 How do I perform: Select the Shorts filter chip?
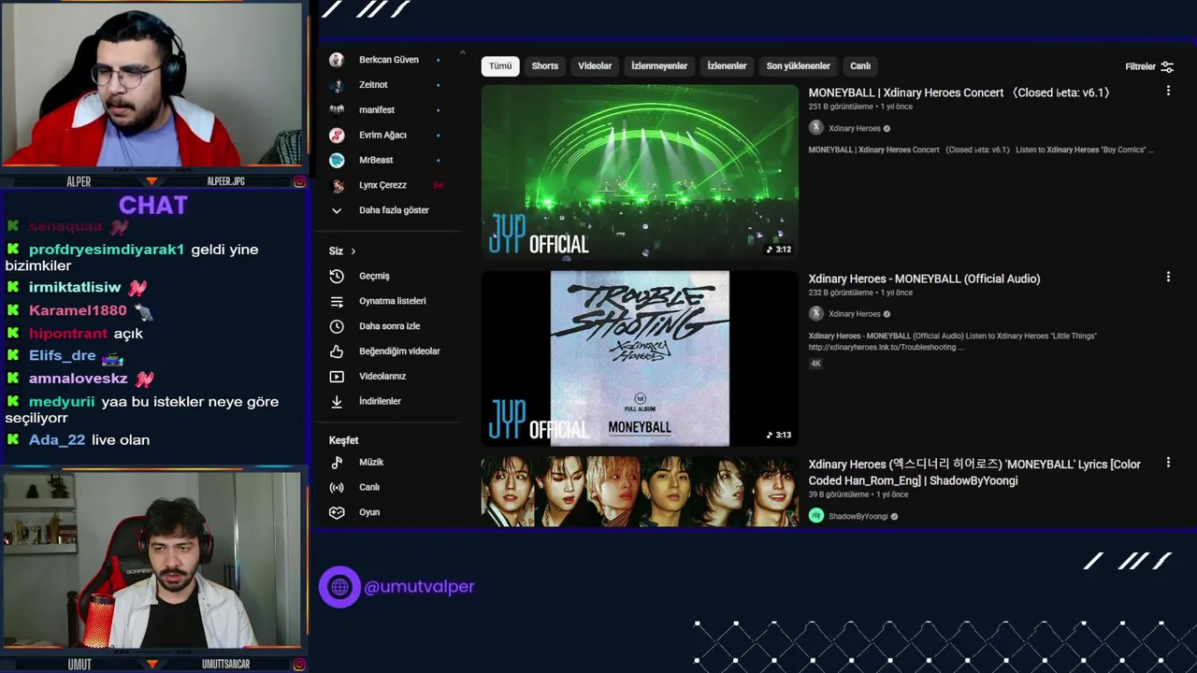click(x=545, y=66)
